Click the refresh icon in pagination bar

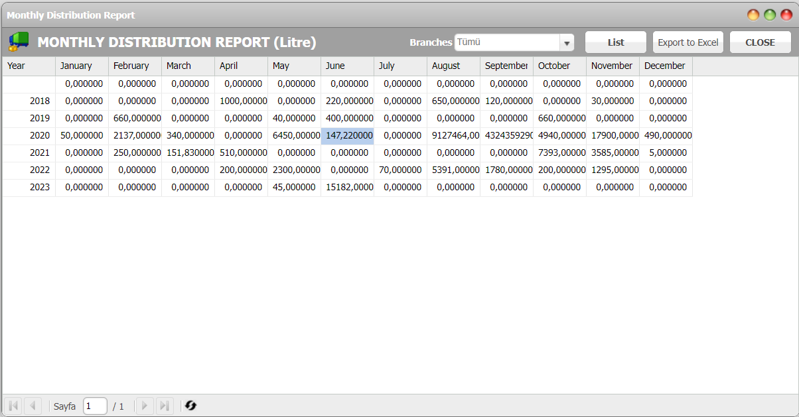tap(191, 406)
